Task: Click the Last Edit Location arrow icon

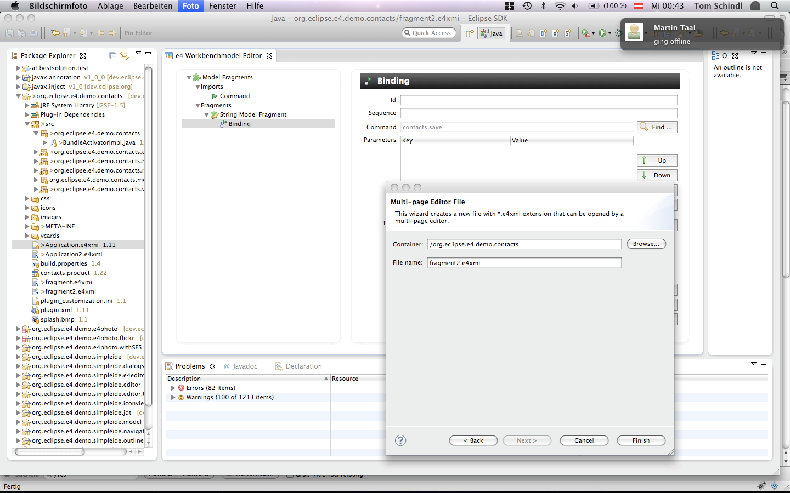Action: tap(55, 33)
